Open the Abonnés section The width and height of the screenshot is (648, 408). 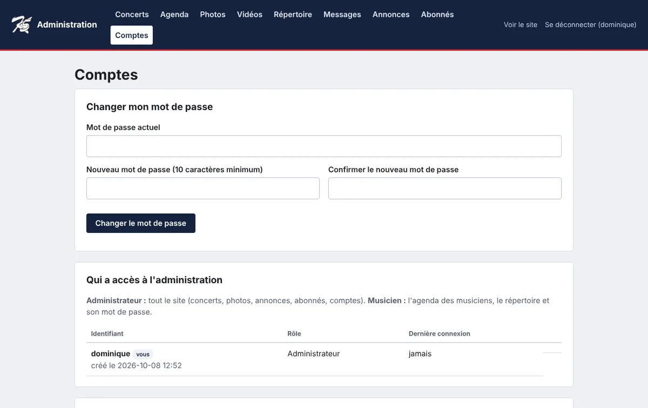(437, 15)
